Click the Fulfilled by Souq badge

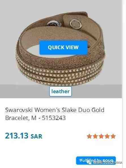[x=96, y=160]
